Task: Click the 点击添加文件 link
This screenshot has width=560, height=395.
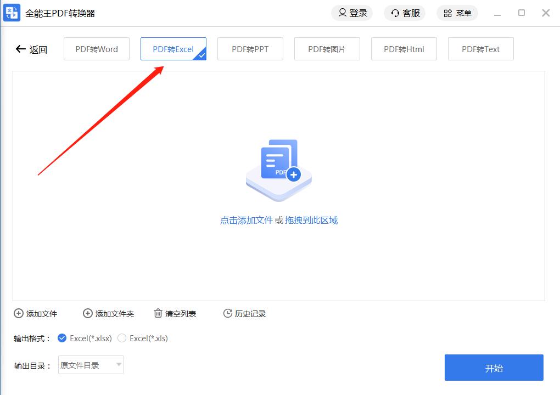Action: (x=247, y=221)
